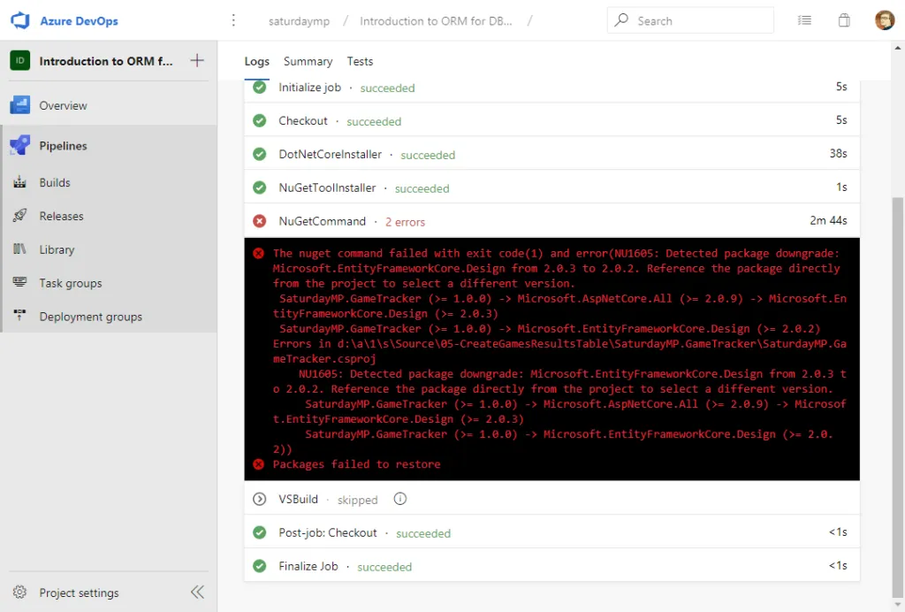
Task: Click the 'Packages failed to restore' error
Action: click(356, 464)
